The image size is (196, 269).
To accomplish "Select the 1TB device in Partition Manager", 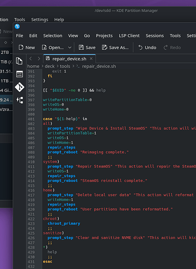I will (x=6, y=81).
